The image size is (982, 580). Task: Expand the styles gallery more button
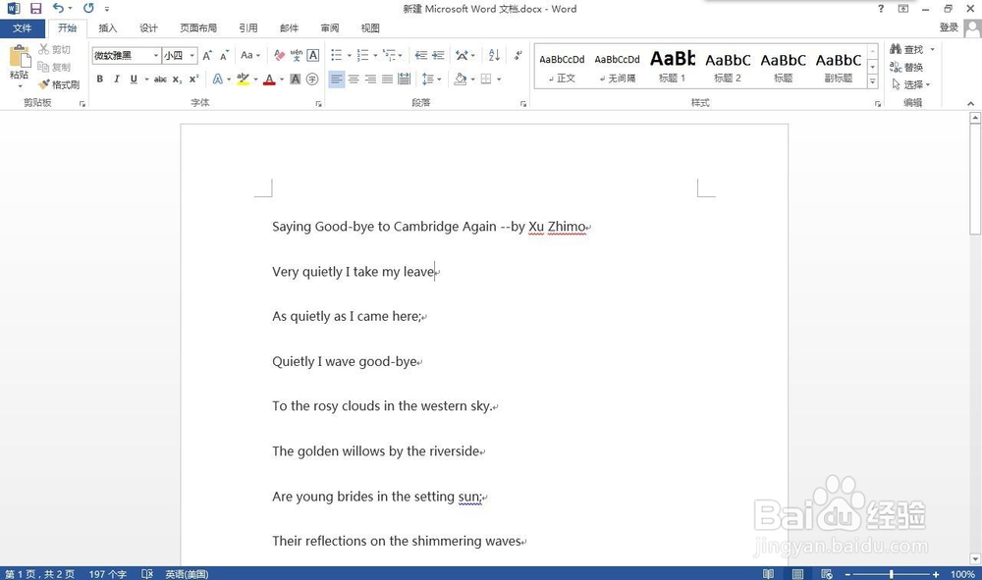872,81
